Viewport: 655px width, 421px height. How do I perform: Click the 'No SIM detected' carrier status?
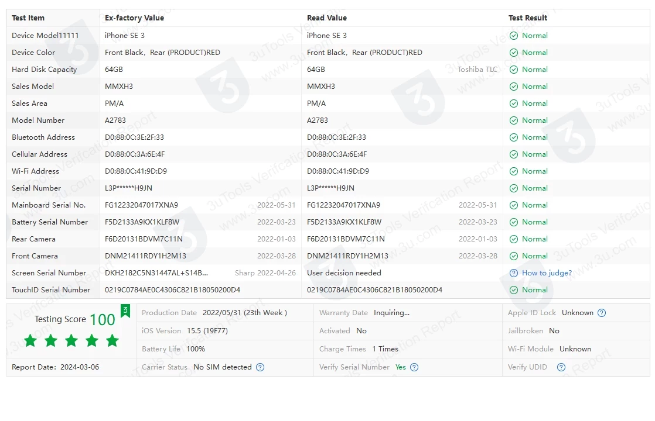(223, 367)
